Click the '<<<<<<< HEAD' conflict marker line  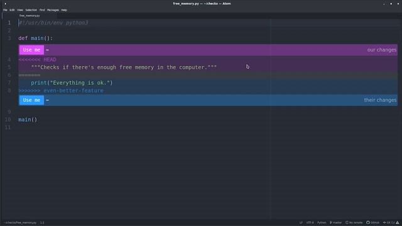point(38,60)
